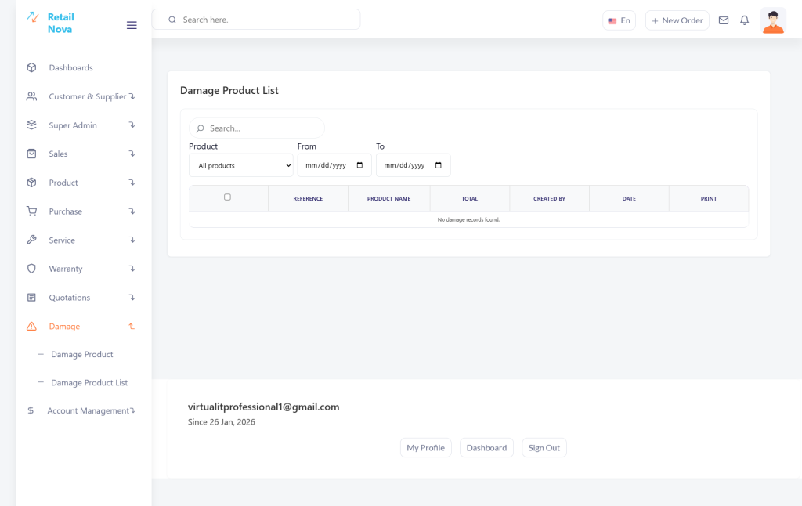Open the mail envelope icon
802x506 pixels.
point(724,20)
